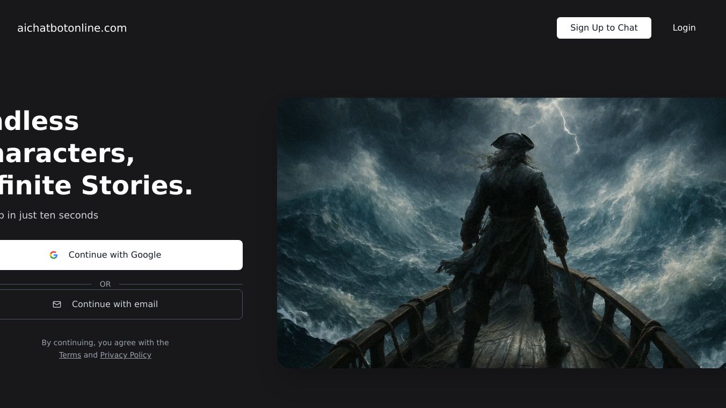Click the Google logo icon
Image resolution: width=726 pixels, height=408 pixels.
click(54, 255)
